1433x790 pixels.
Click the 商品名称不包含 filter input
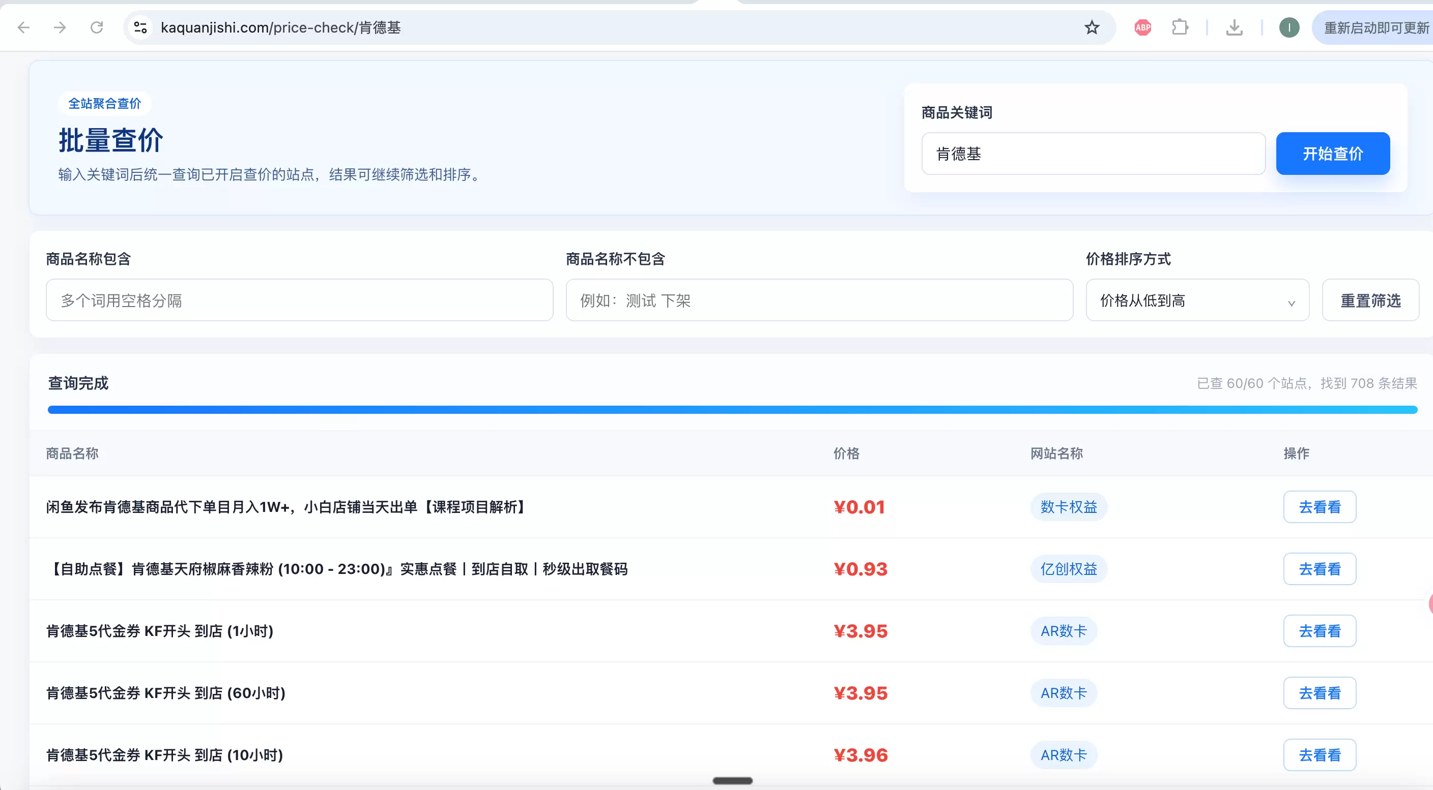tap(819, 300)
